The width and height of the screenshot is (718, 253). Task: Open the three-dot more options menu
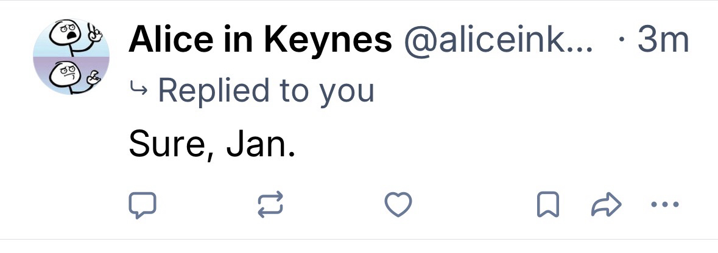point(663,205)
